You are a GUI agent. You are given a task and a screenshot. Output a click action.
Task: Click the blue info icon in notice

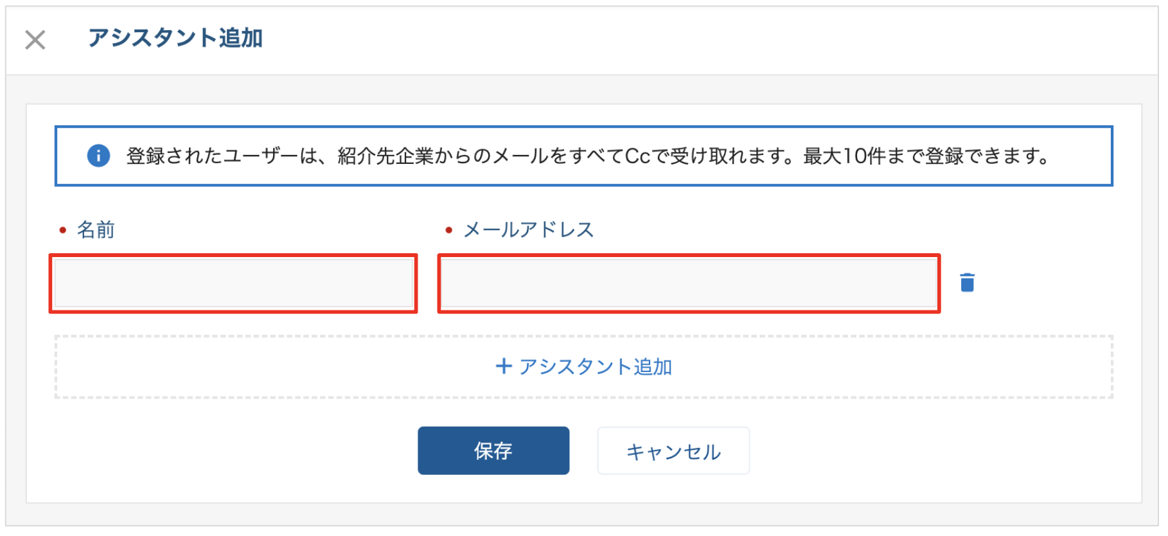[x=98, y=156]
